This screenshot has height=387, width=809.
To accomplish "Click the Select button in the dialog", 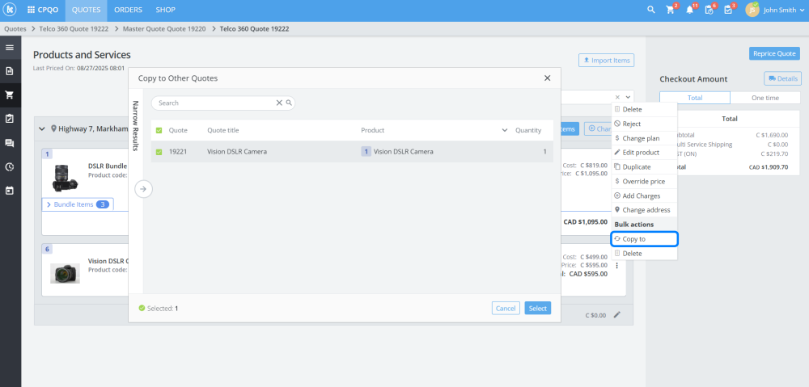I will pos(538,308).
